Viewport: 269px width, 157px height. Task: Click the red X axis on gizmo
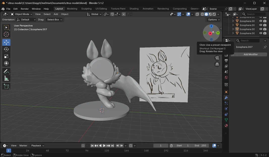[x=210, y=33]
